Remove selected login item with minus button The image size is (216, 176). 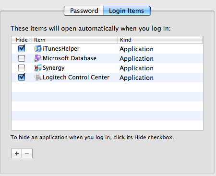(27, 154)
